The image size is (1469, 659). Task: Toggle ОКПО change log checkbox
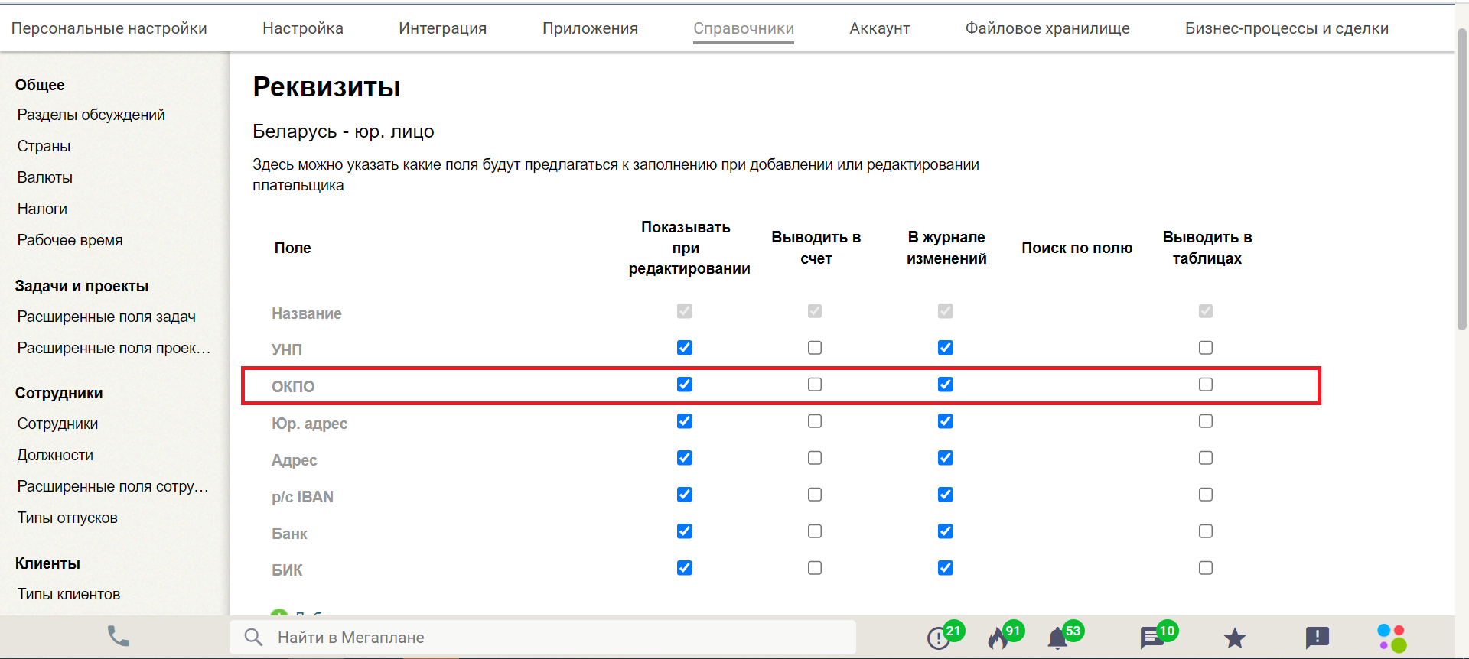946,385
